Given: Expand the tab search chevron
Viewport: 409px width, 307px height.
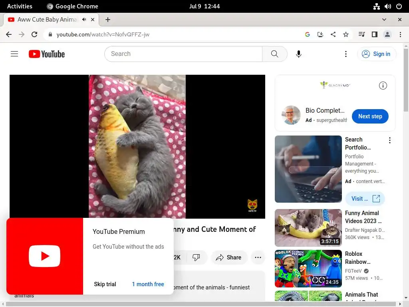Looking at the screenshot, I should click(x=384, y=20).
